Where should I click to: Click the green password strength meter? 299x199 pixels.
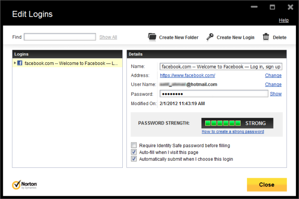pyautogui.click(x=223, y=123)
